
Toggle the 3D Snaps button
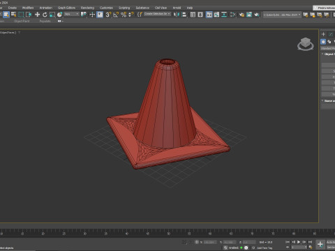[108, 15]
